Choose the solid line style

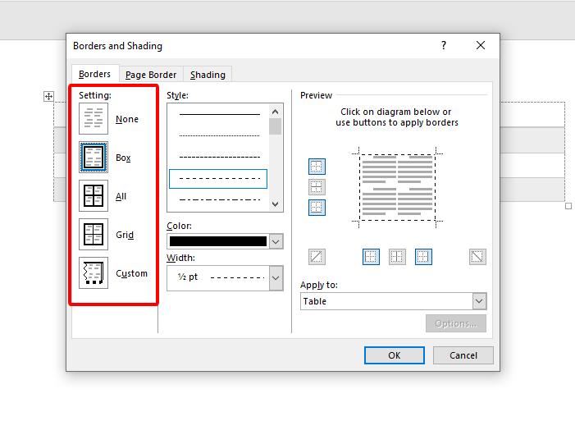coord(219,115)
